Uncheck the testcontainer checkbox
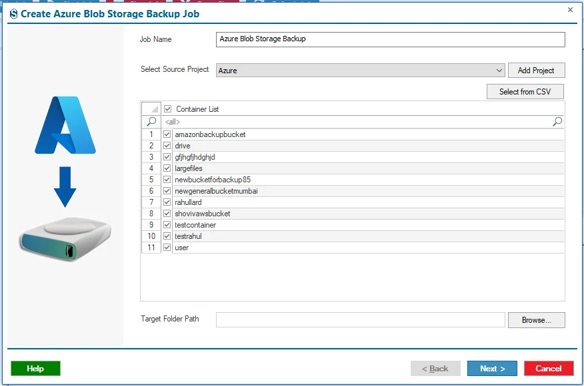The height and width of the screenshot is (386, 584). click(x=167, y=225)
